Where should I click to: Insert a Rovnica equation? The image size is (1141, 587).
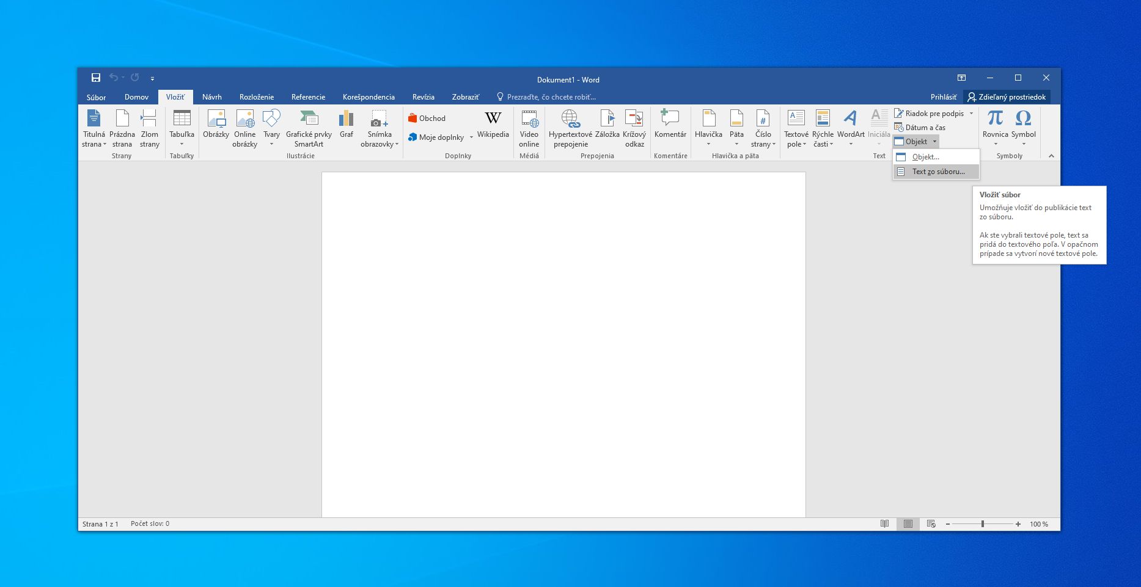pyautogui.click(x=995, y=129)
